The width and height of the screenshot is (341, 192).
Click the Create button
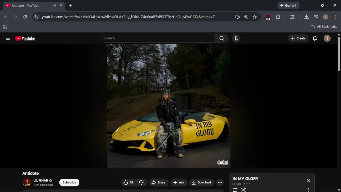(298, 38)
